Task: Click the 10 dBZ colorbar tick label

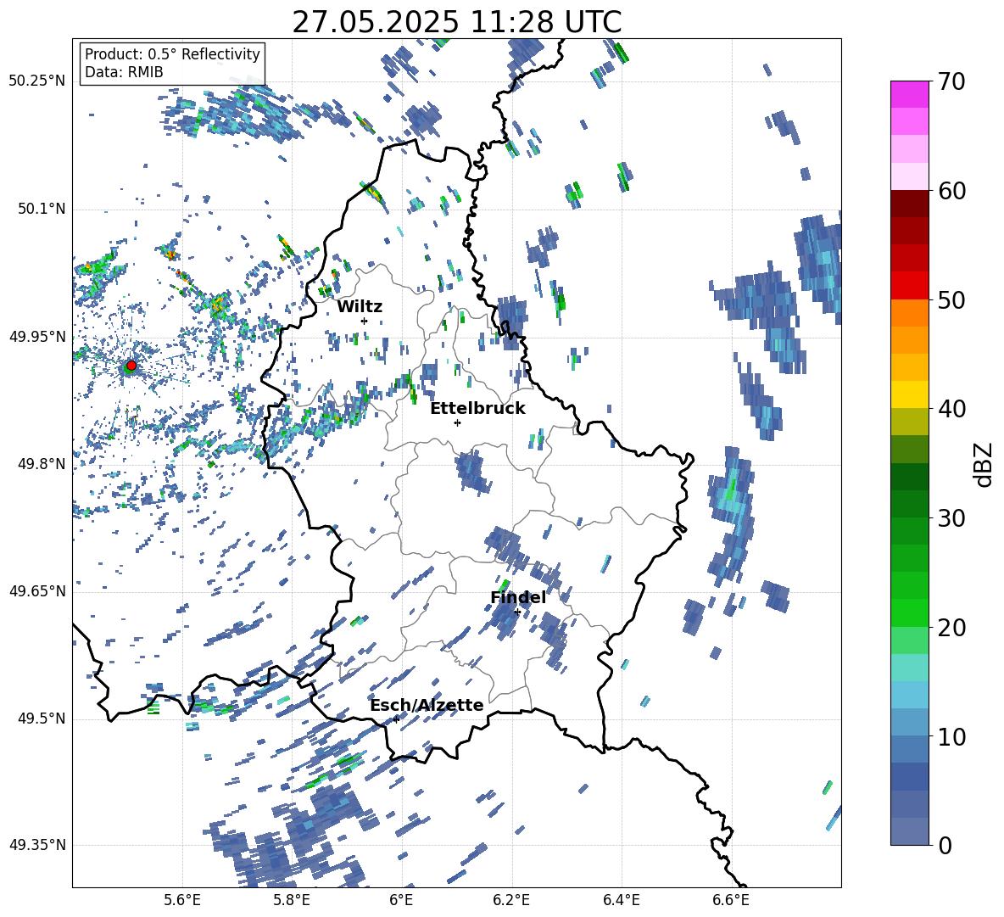Action: (x=951, y=736)
